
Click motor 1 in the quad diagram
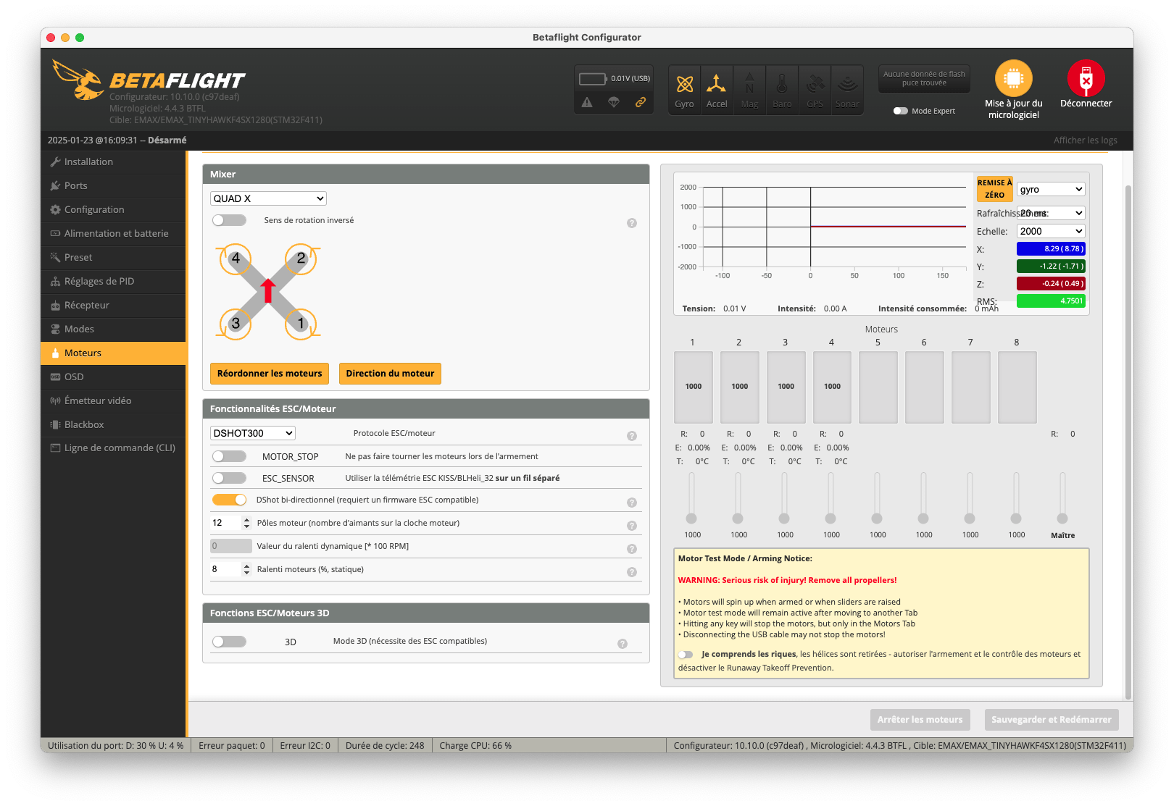point(301,324)
